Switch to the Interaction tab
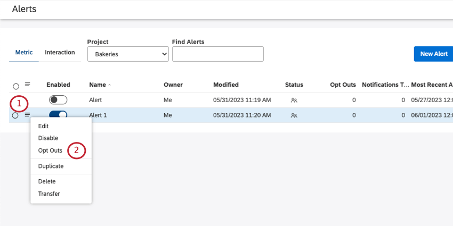Image resolution: width=453 pixels, height=226 pixels. coord(60,53)
